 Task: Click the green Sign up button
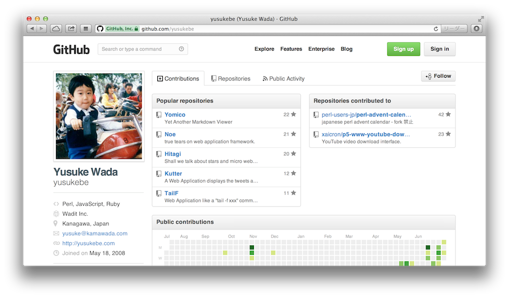(404, 49)
